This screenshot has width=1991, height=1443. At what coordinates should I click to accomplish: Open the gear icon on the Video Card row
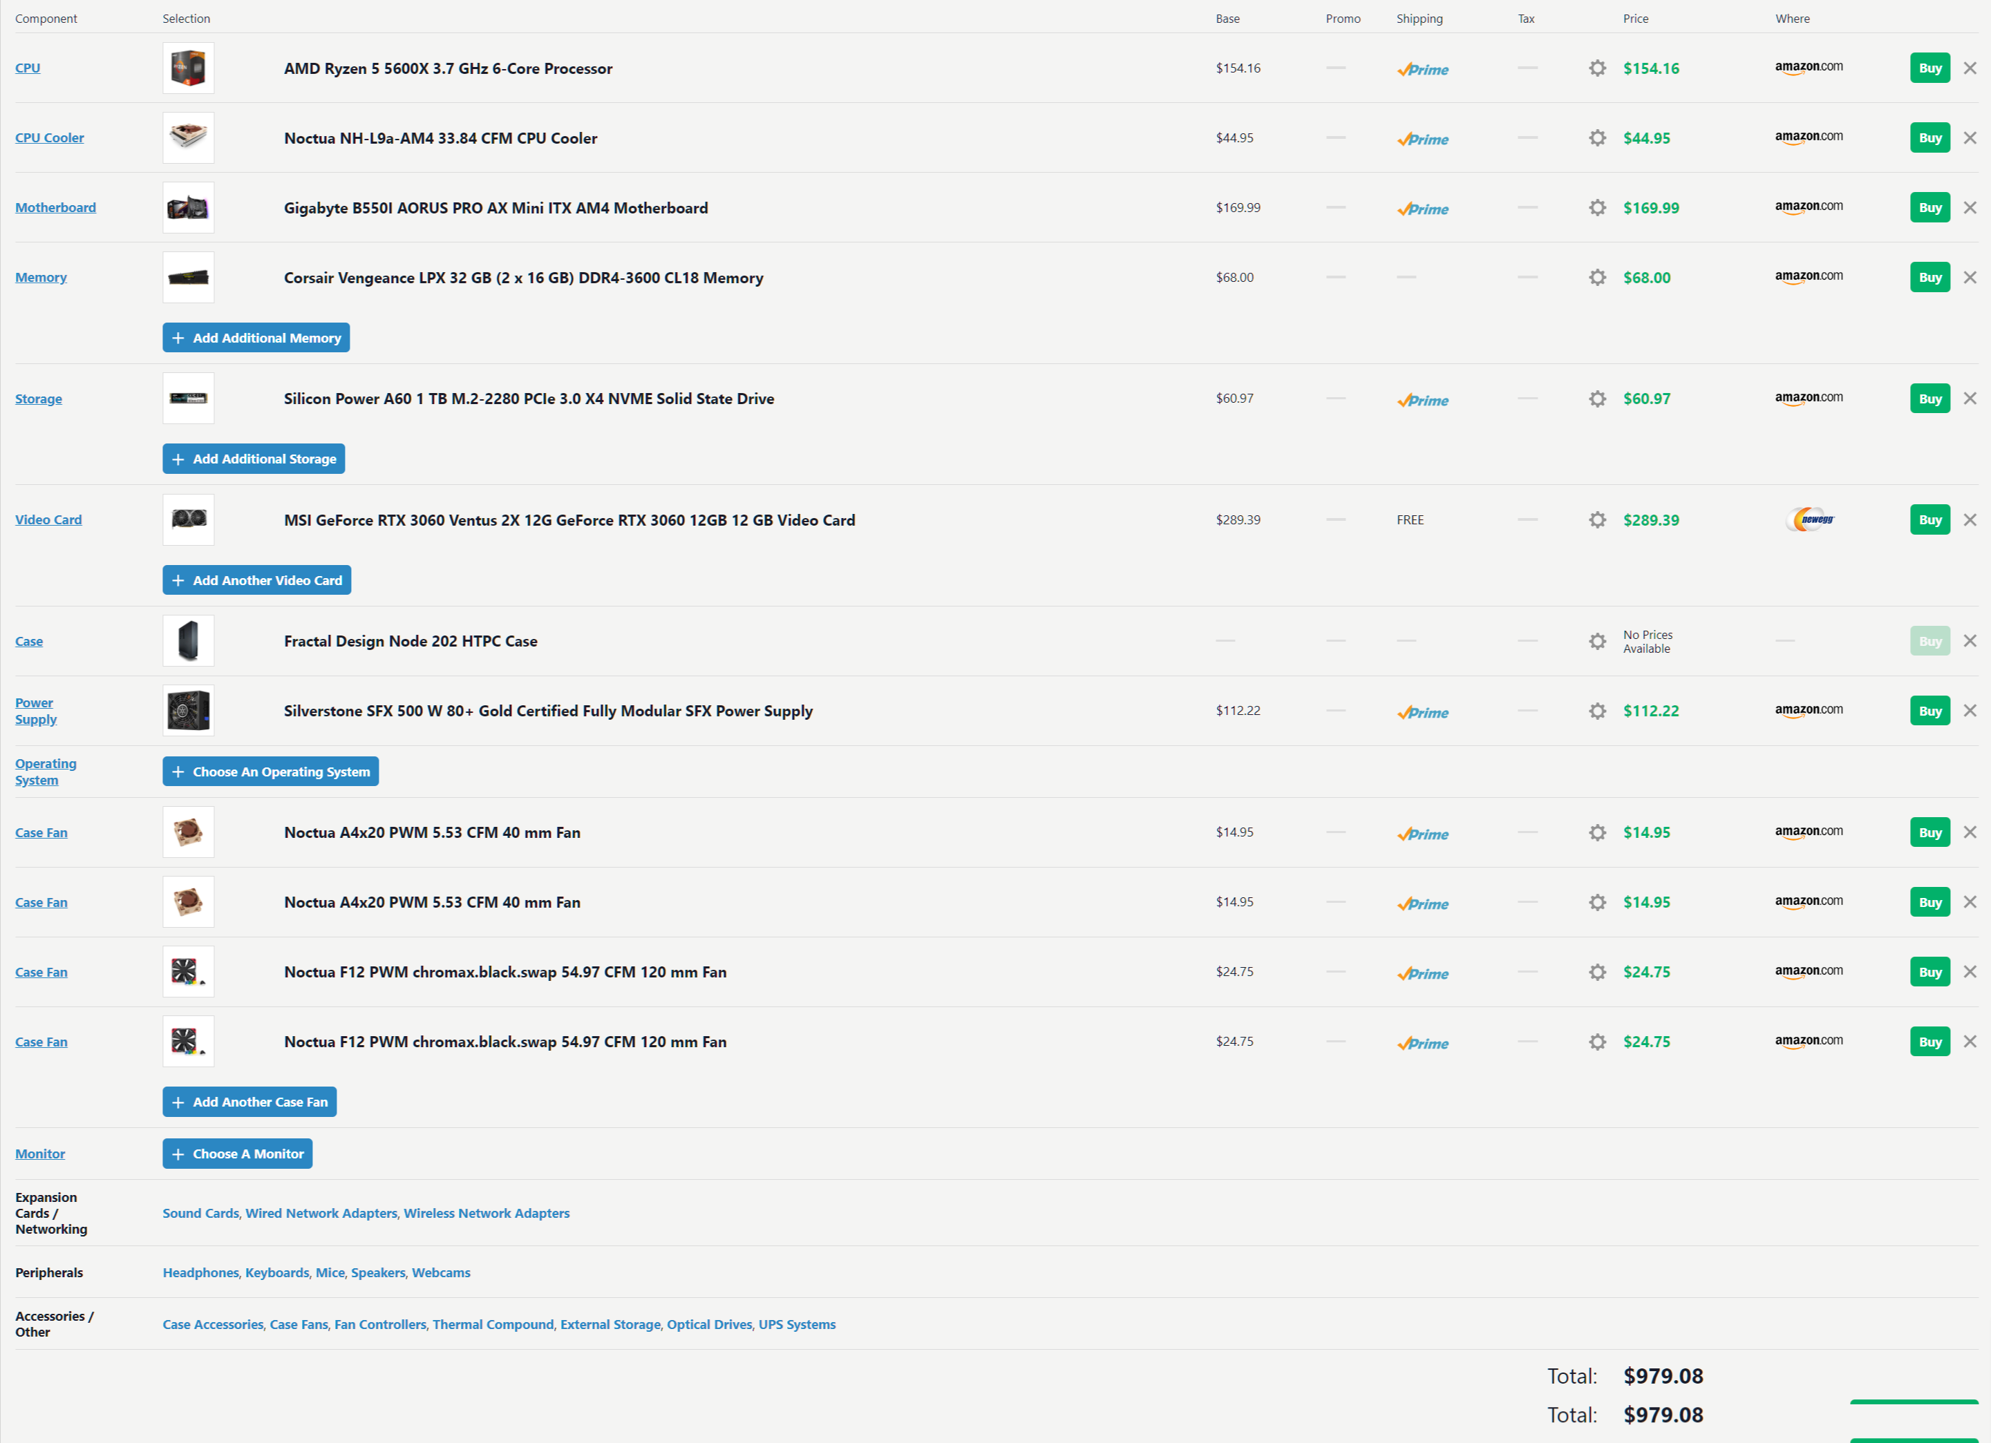point(1598,520)
